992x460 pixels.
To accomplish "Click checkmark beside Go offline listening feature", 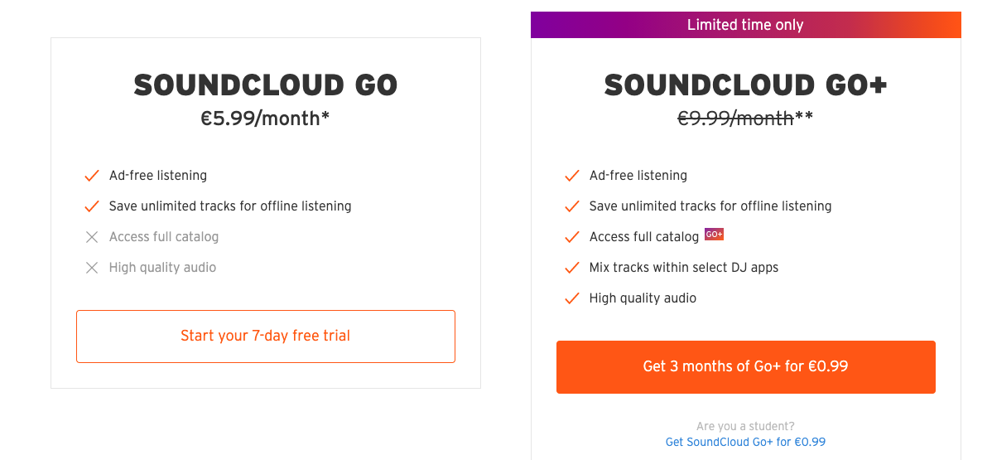I will coord(92,206).
